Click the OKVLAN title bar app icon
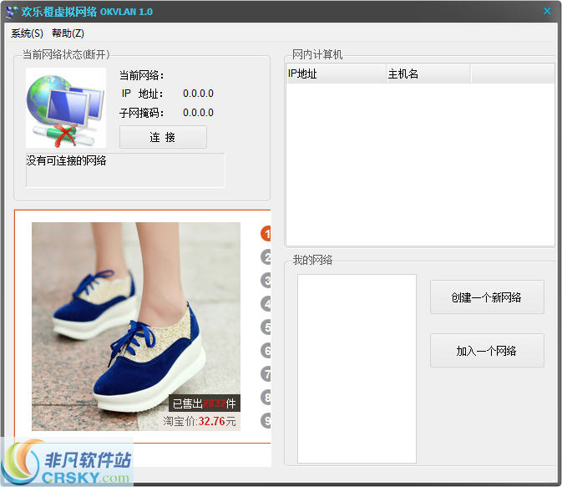Viewport: 562px width, 487px height. 12,12
